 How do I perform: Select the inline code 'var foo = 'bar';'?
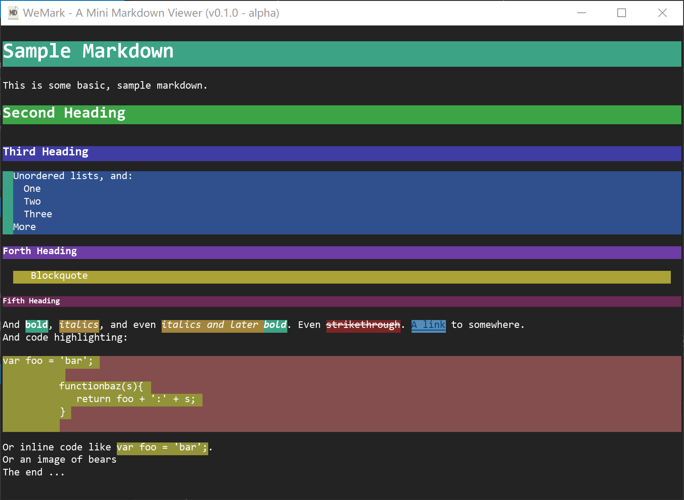coord(162,447)
